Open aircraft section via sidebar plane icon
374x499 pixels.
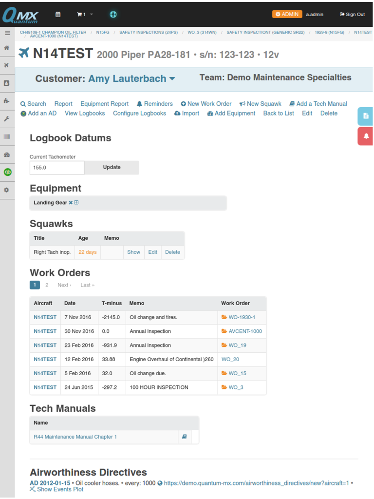pos(7,65)
